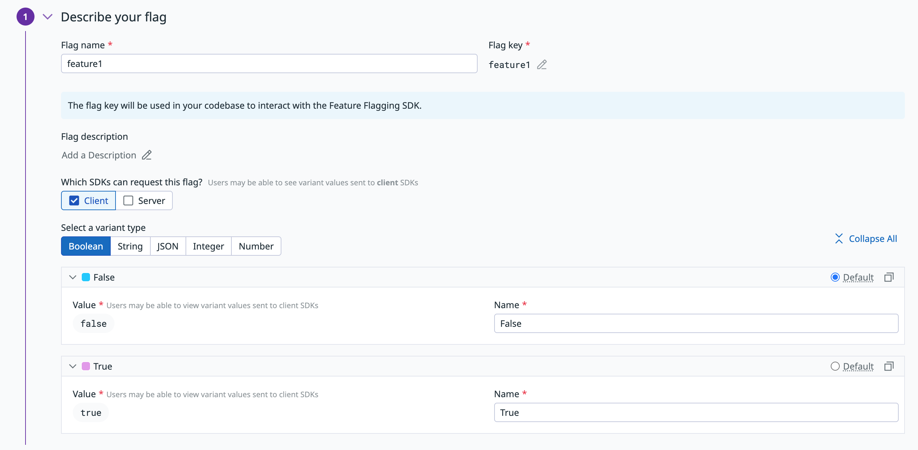Click the Collapse All arrows icon
This screenshot has width=918, height=450.
pyautogui.click(x=839, y=238)
